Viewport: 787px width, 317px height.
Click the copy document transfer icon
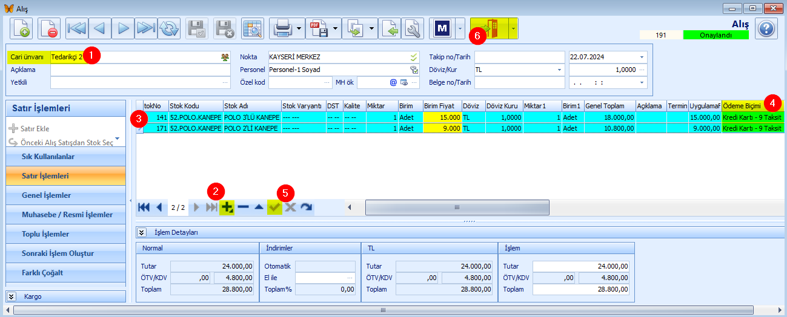click(355, 28)
